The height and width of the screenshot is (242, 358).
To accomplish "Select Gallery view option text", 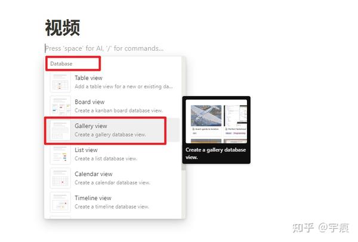I will point(91,126).
